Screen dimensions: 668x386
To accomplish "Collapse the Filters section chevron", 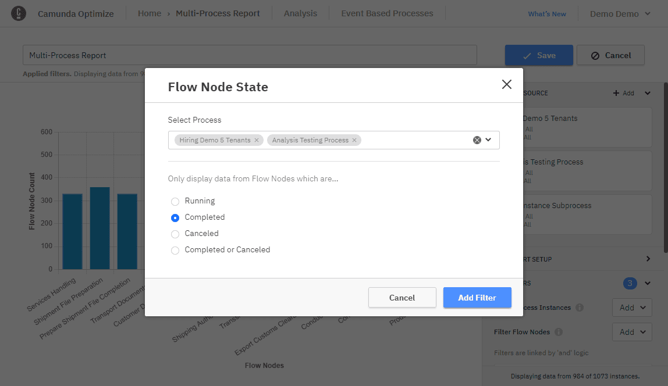I will point(648,283).
